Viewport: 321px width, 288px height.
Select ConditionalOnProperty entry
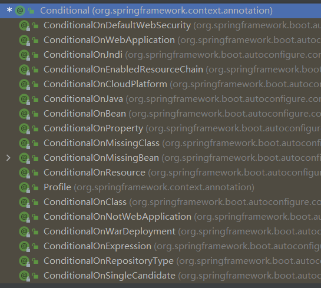(x=160, y=128)
